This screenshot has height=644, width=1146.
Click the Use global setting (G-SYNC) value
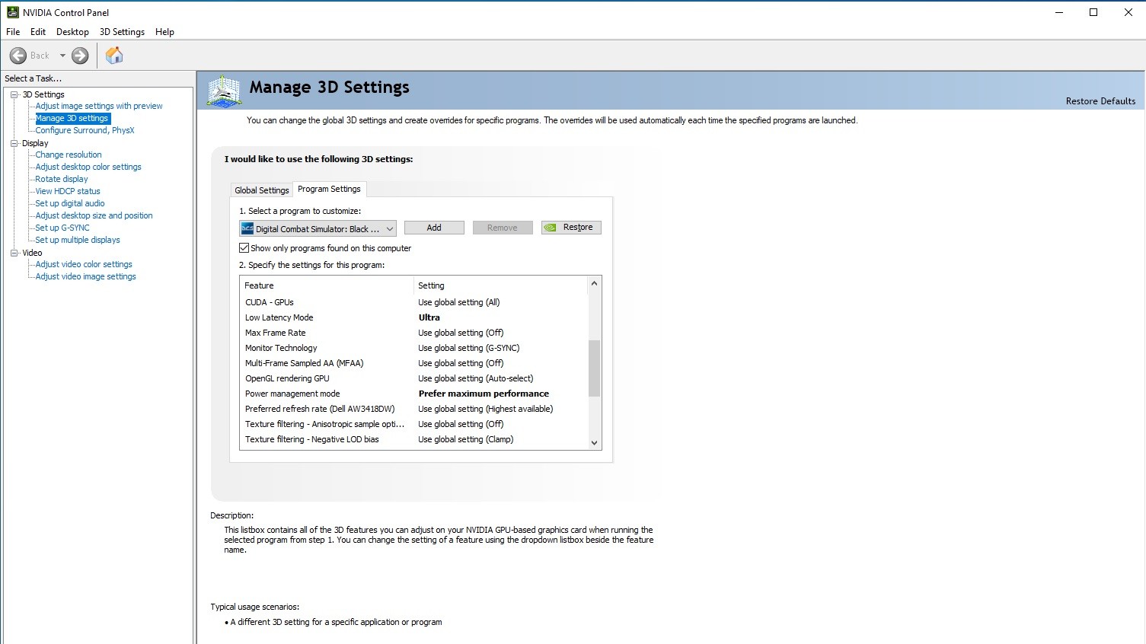(469, 348)
